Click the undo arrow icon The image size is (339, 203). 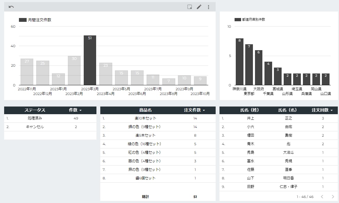click(11, 7)
